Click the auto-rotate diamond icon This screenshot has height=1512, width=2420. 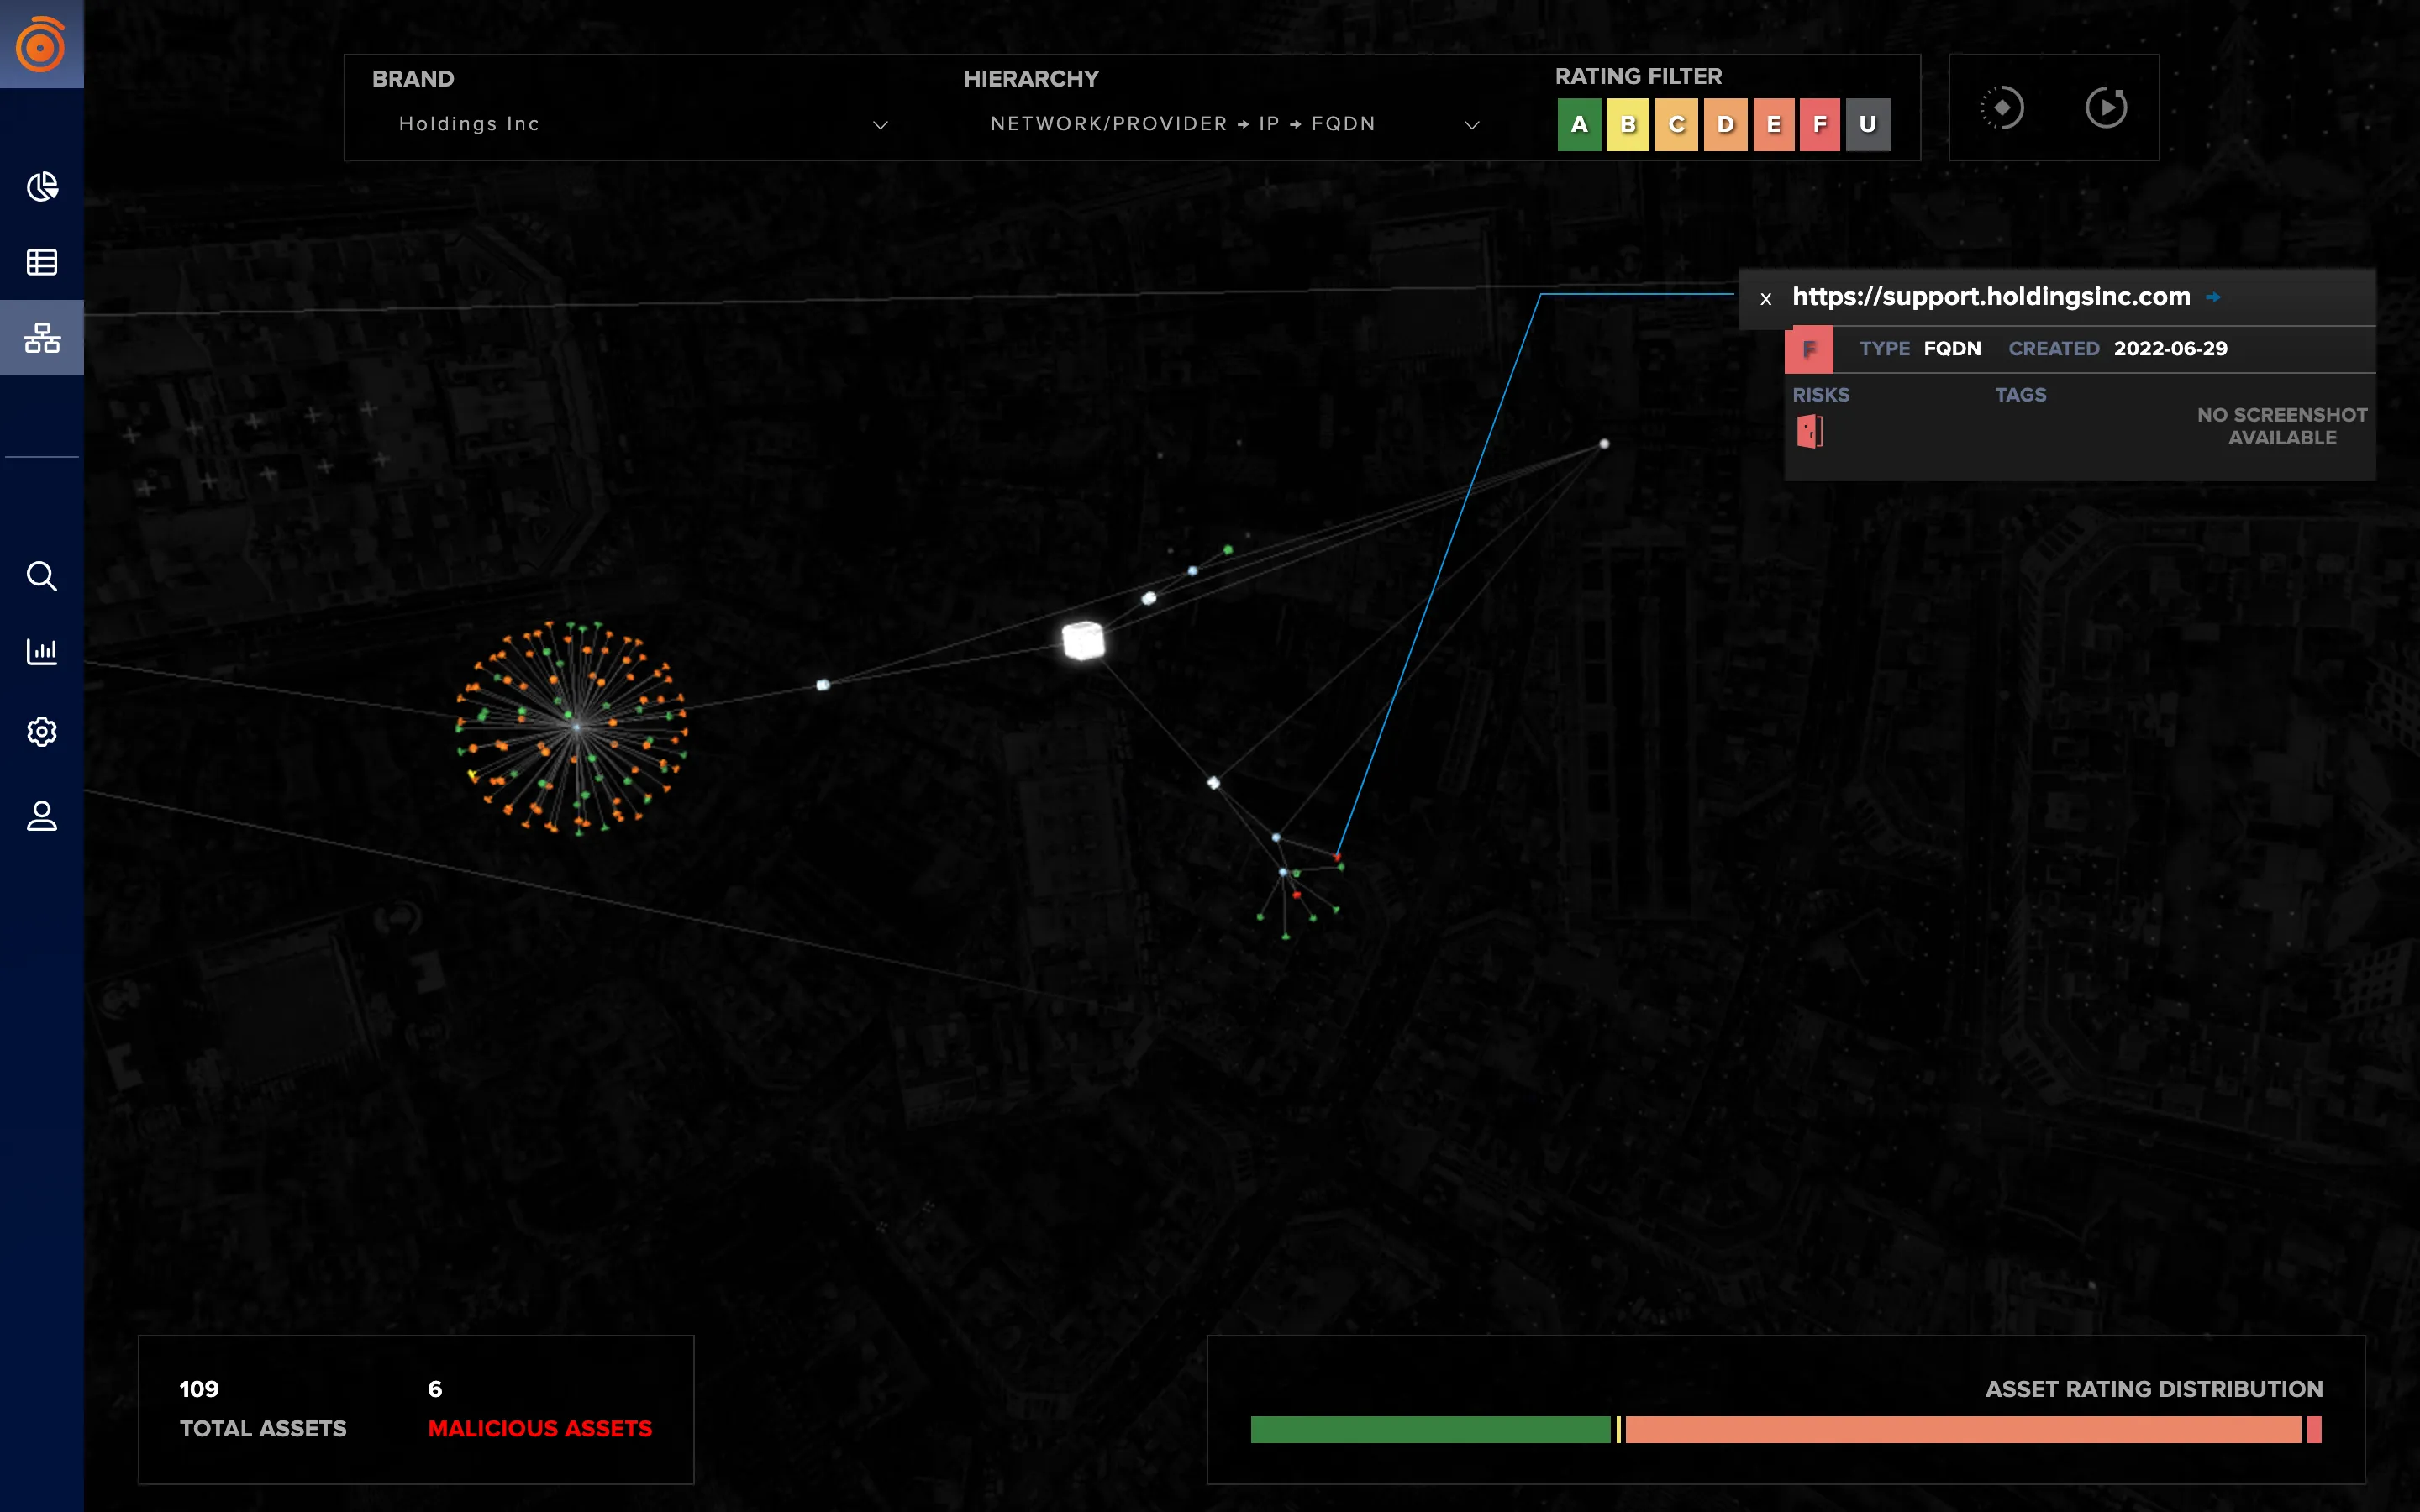pyautogui.click(x=2002, y=107)
